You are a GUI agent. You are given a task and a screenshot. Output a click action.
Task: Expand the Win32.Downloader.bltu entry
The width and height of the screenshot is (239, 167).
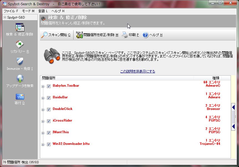point(43,145)
